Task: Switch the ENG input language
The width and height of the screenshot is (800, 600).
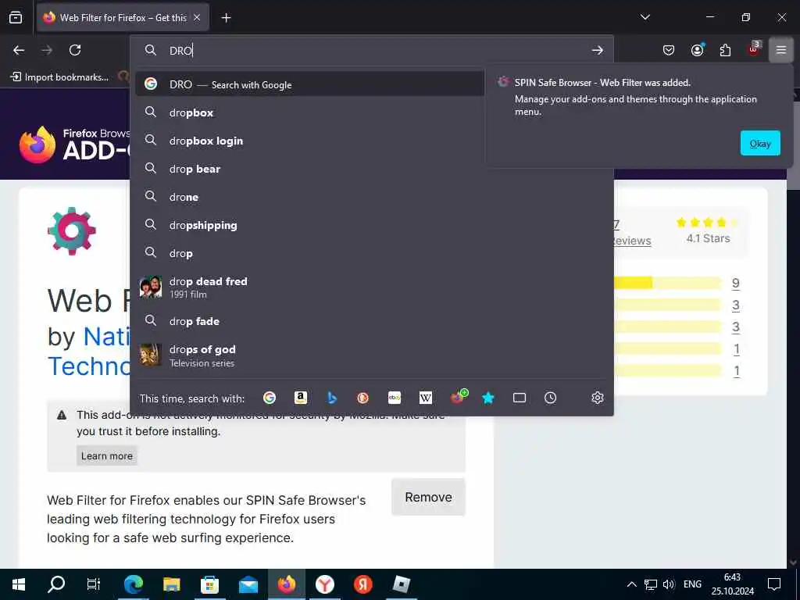Action: click(692, 584)
